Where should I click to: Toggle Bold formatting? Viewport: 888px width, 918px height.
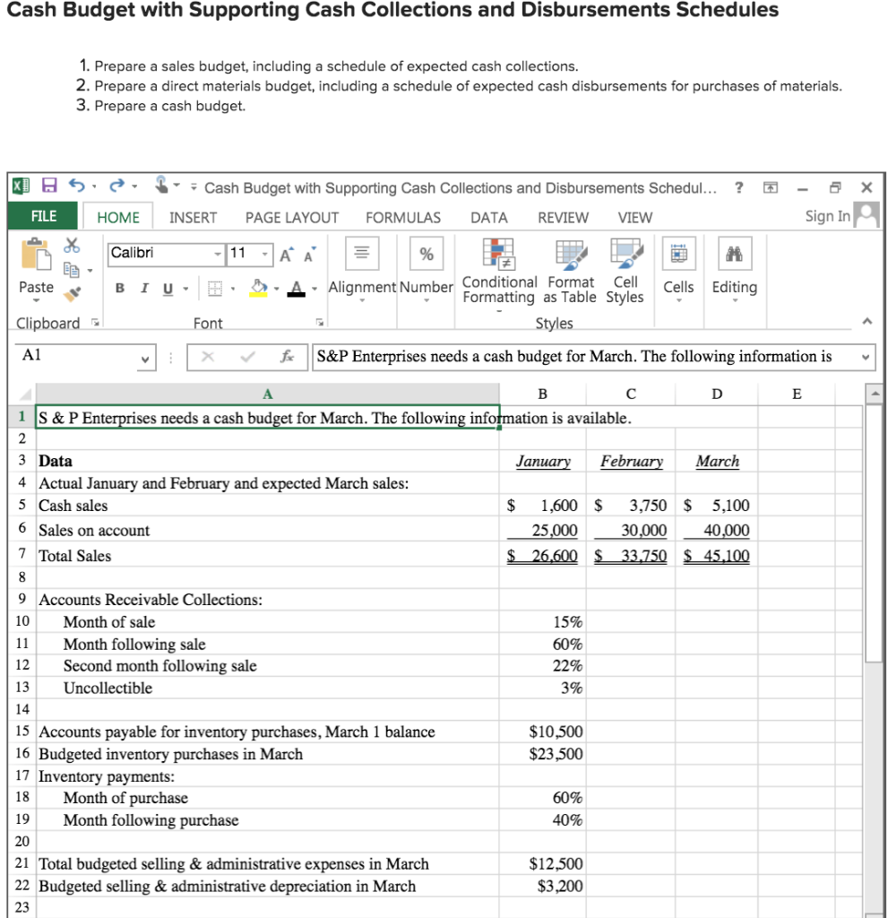(119, 287)
